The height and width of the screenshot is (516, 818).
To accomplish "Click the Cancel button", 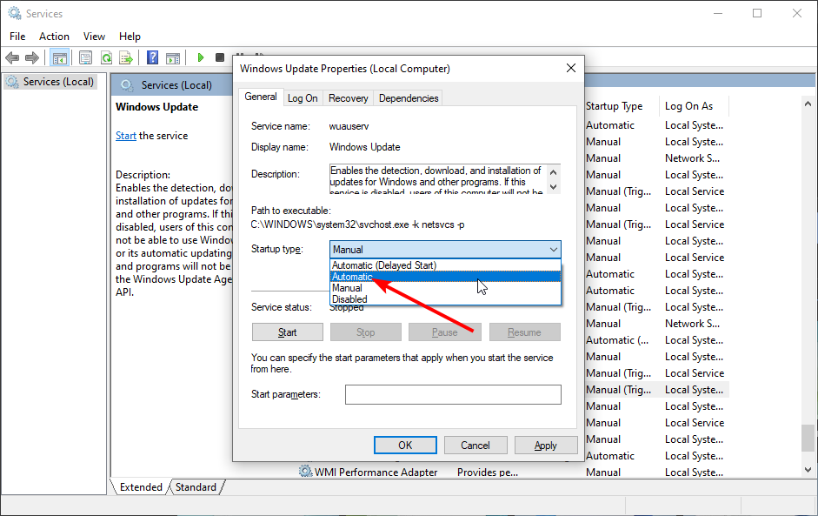I will [476, 445].
